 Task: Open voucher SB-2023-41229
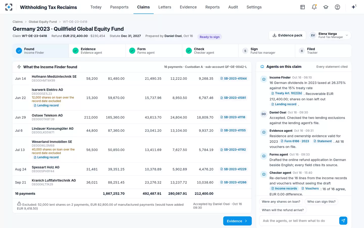(233, 169)
